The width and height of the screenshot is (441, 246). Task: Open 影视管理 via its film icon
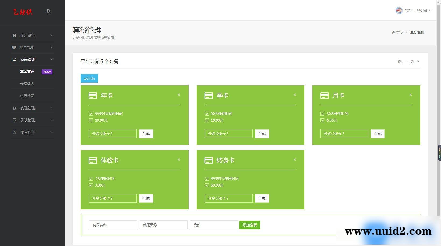point(14,120)
